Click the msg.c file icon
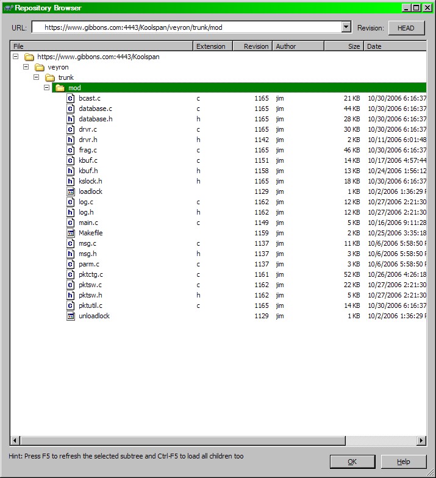Image resolution: width=436 pixels, height=478 pixels. tap(71, 243)
